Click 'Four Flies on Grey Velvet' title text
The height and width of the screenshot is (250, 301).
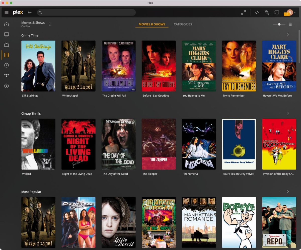(x=238, y=174)
